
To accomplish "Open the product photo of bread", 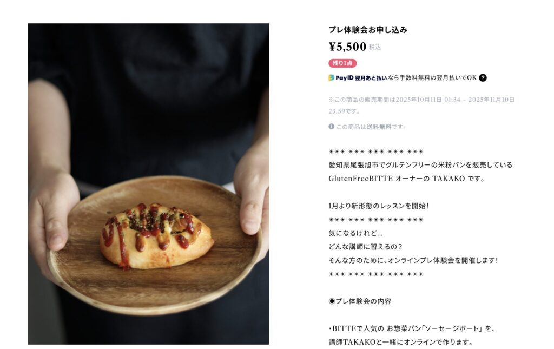I will (x=148, y=183).
